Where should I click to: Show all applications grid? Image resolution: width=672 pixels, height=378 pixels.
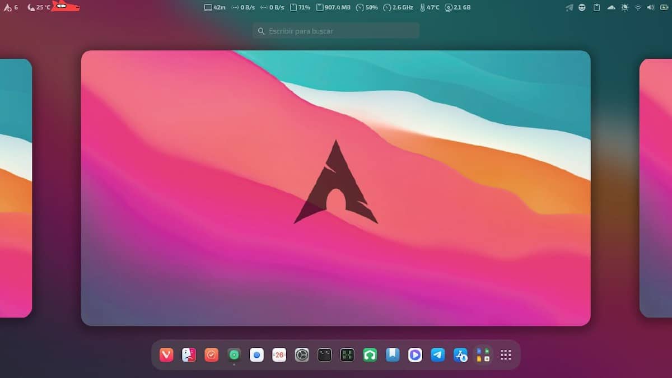coord(506,354)
